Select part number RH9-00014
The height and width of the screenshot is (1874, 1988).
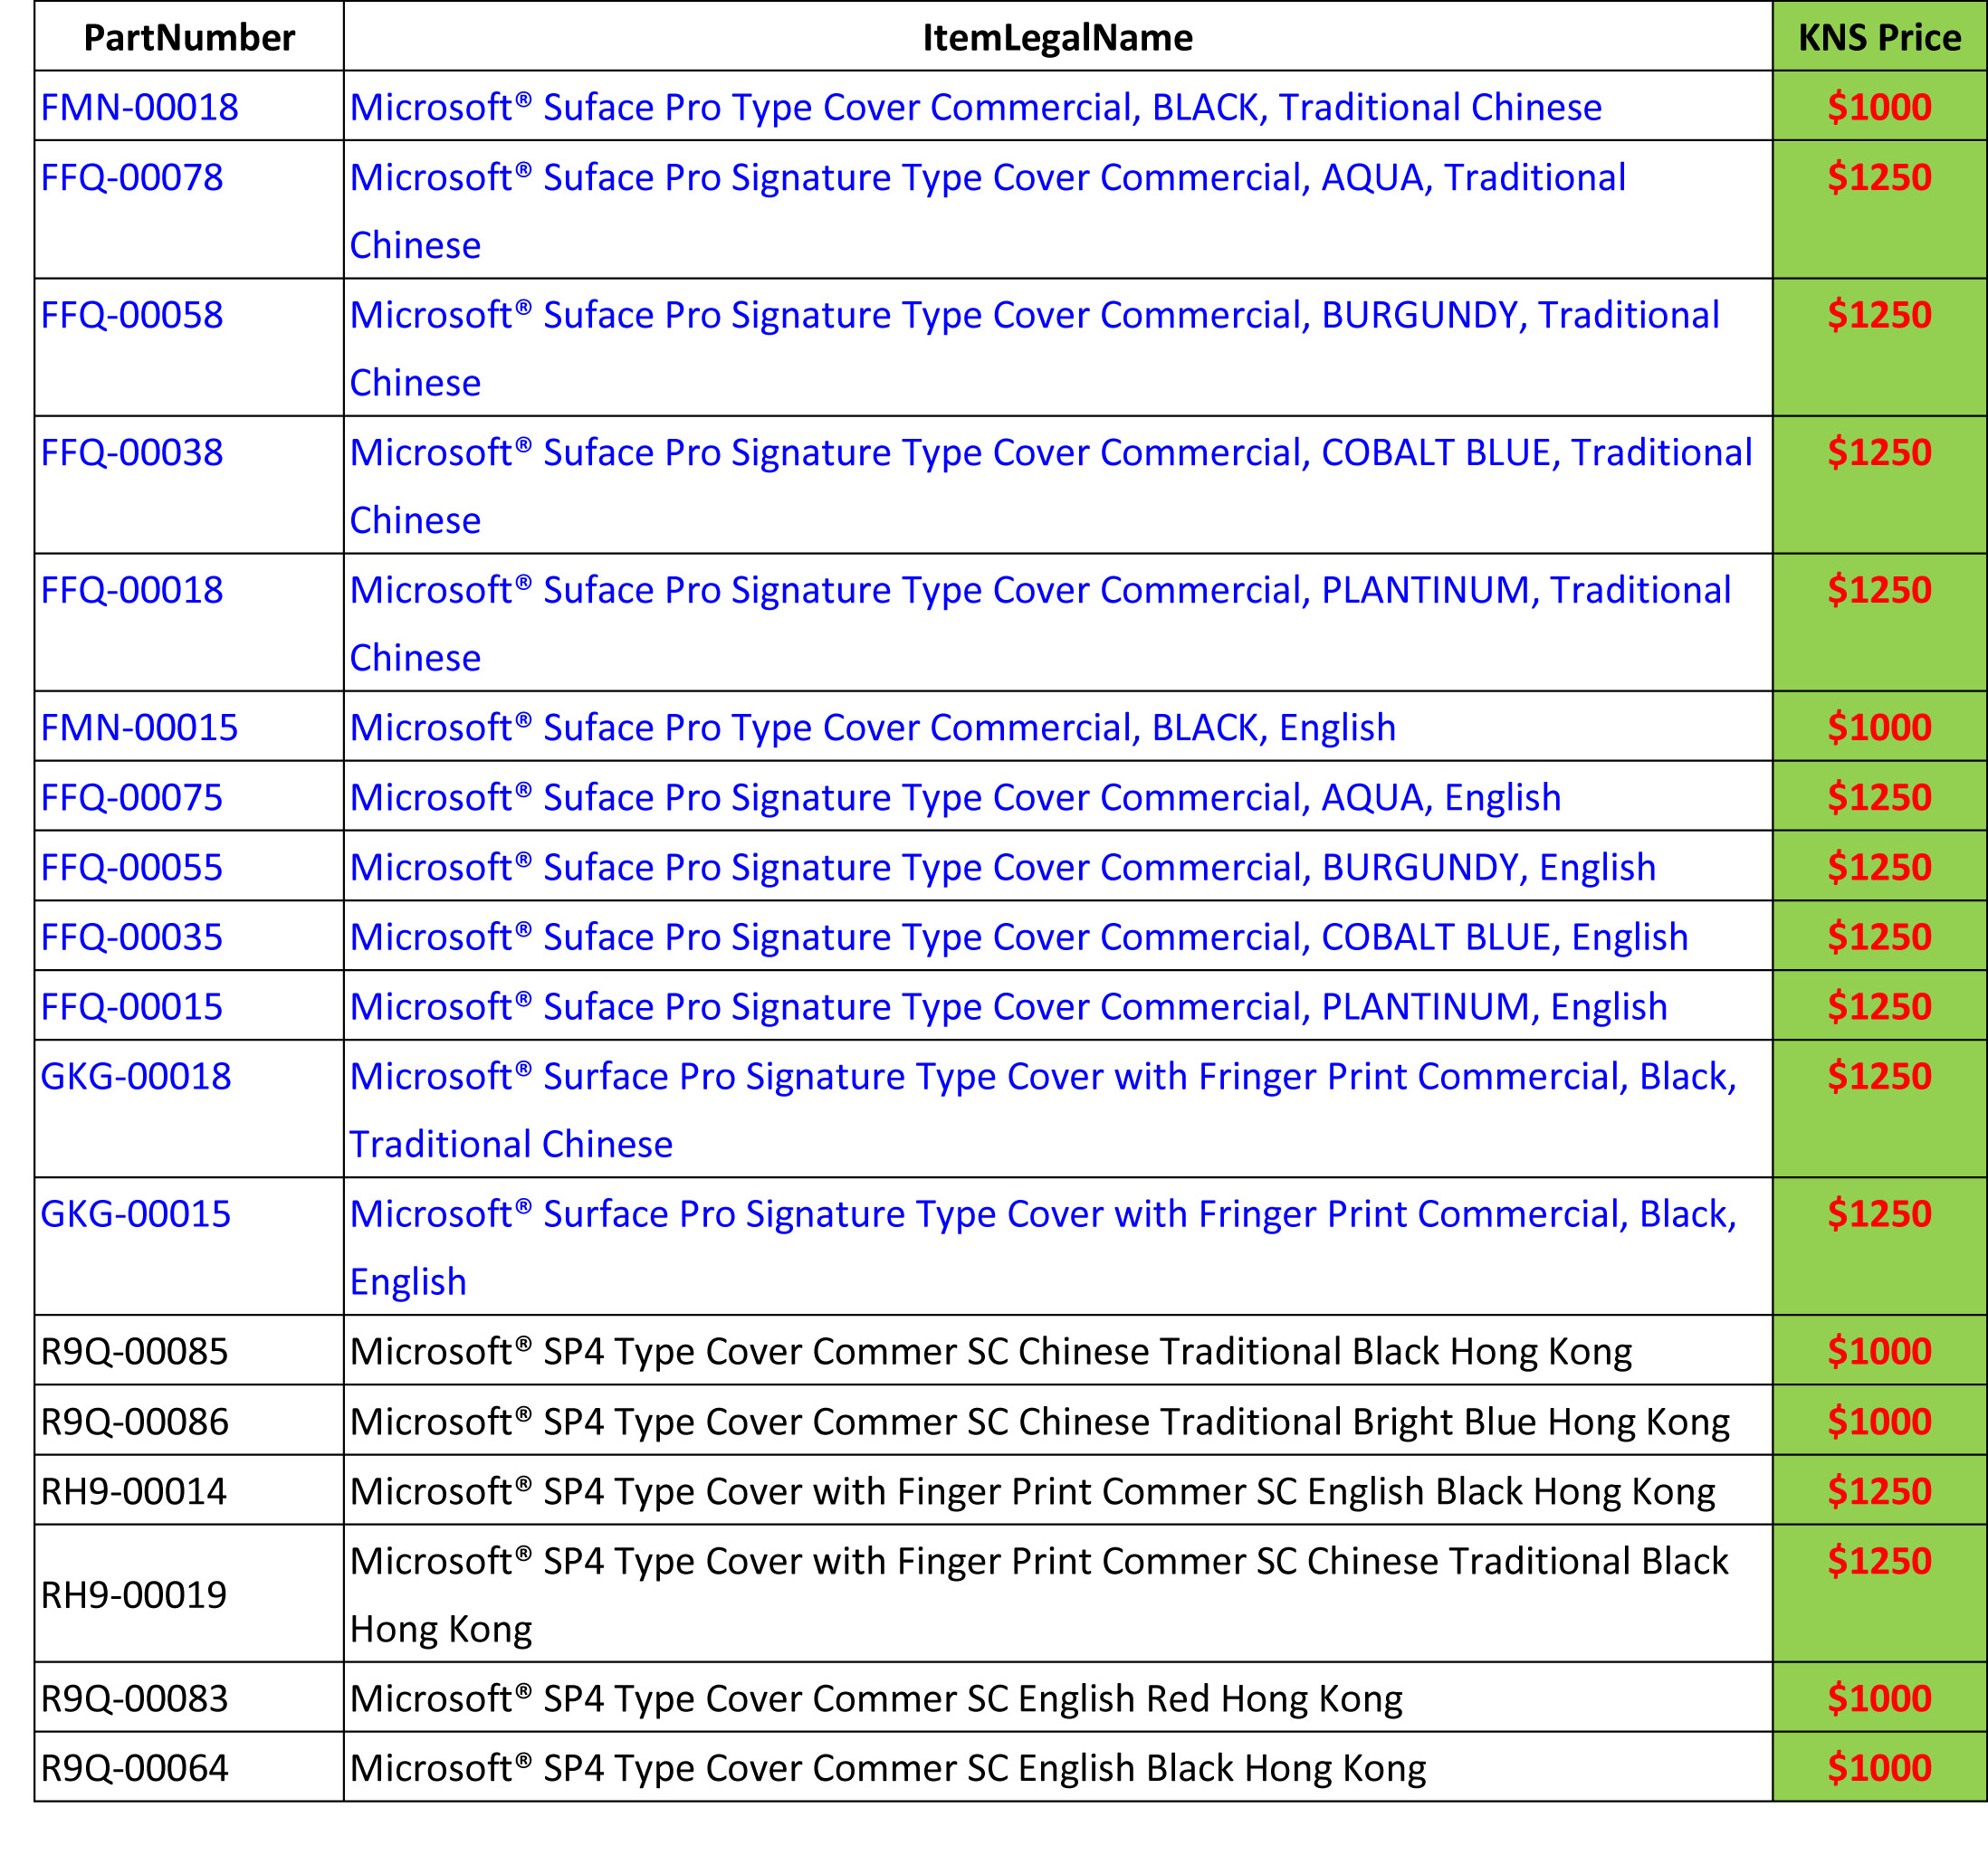coord(134,1491)
